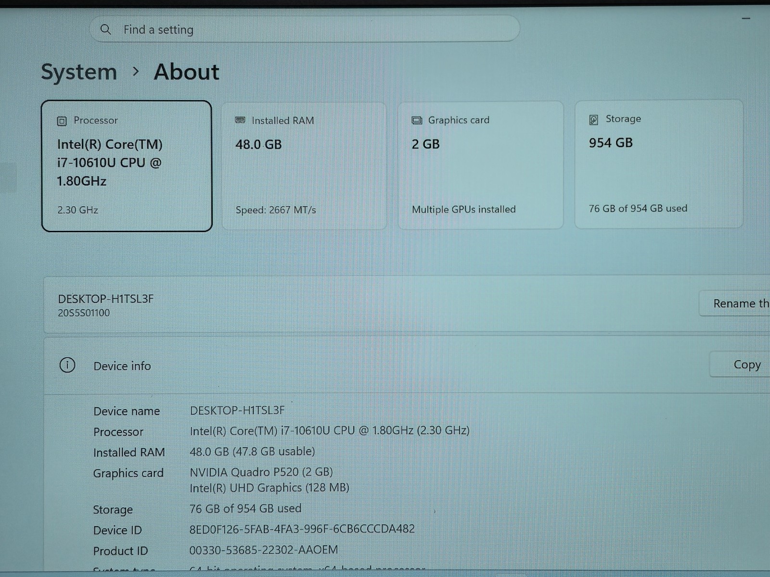Viewport: 770px width, 577px height.
Task: Click the Storage drive icon
Action: [594, 119]
